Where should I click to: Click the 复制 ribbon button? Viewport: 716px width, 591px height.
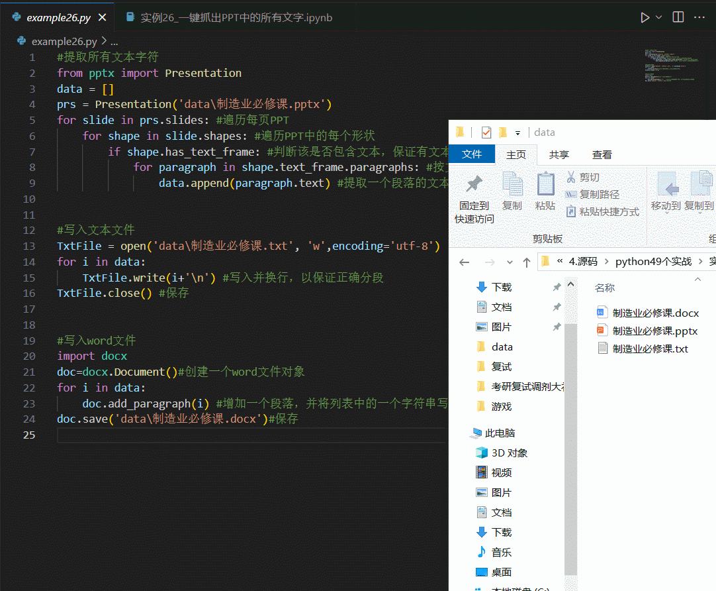512,191
